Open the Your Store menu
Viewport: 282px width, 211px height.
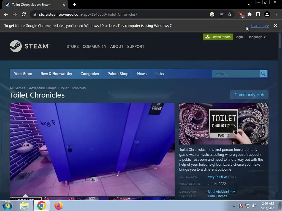[23, 74]
